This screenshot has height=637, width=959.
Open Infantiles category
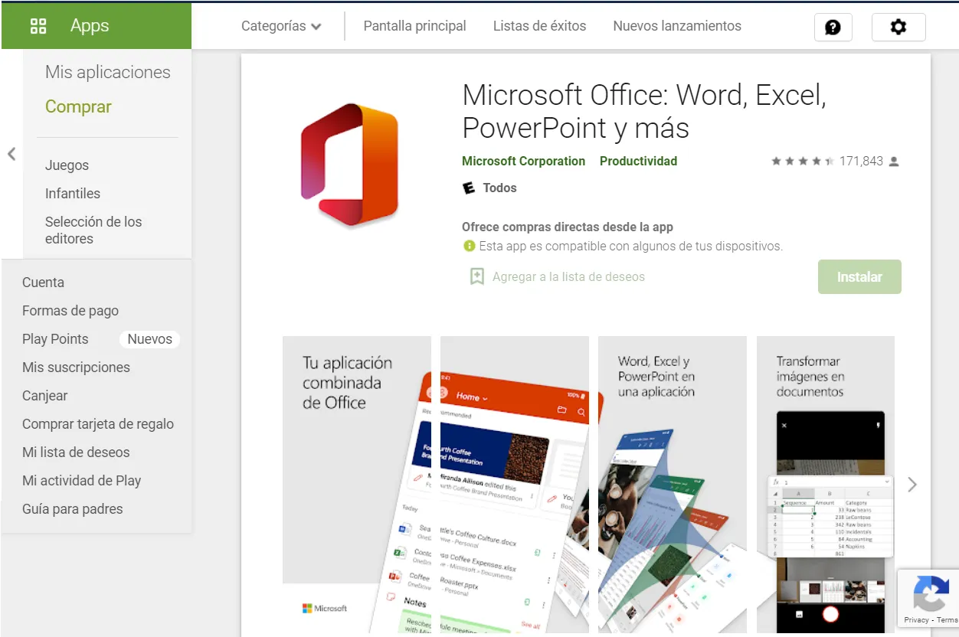pyautogui.click(x=73, y=194)
